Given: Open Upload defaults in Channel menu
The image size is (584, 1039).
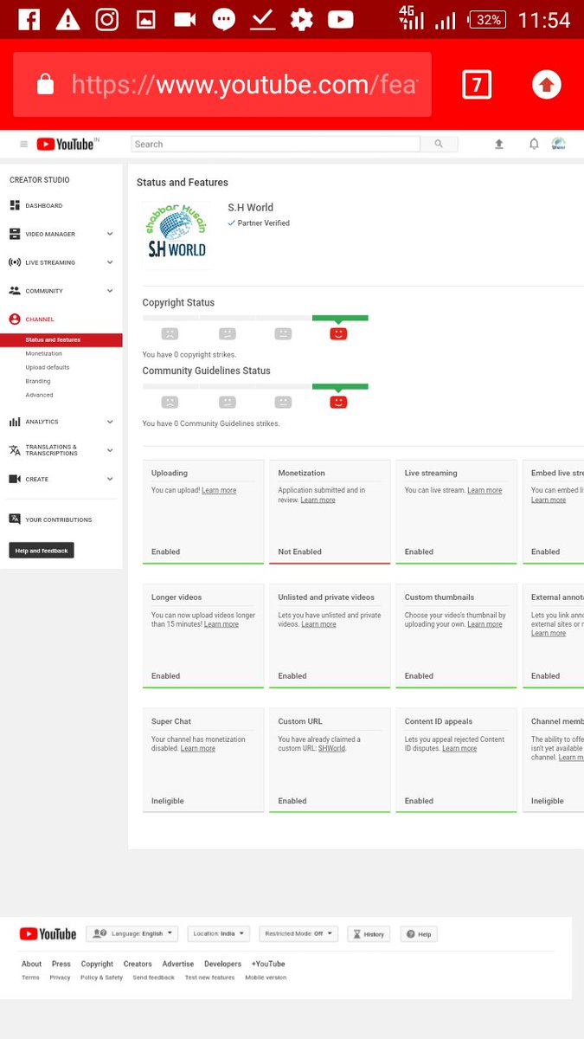Looking at the screenshot, I should point(48,367).
